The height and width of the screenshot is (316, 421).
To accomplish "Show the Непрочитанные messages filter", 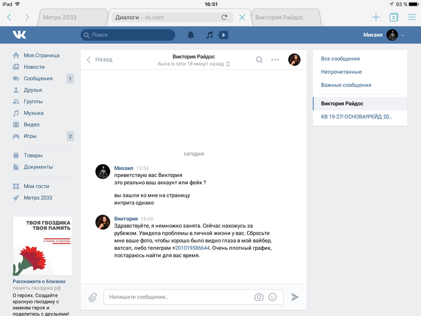I will [x=341, y=72].
